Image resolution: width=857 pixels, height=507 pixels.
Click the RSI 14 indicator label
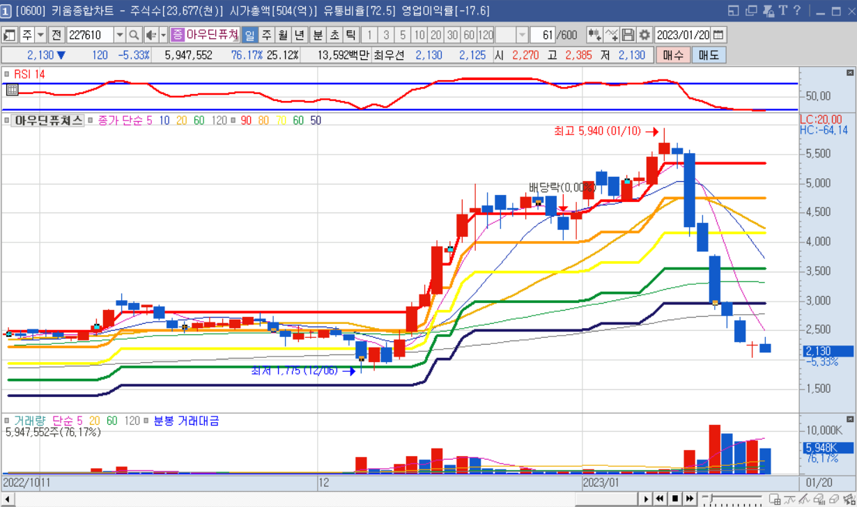[x=29, y=74]
